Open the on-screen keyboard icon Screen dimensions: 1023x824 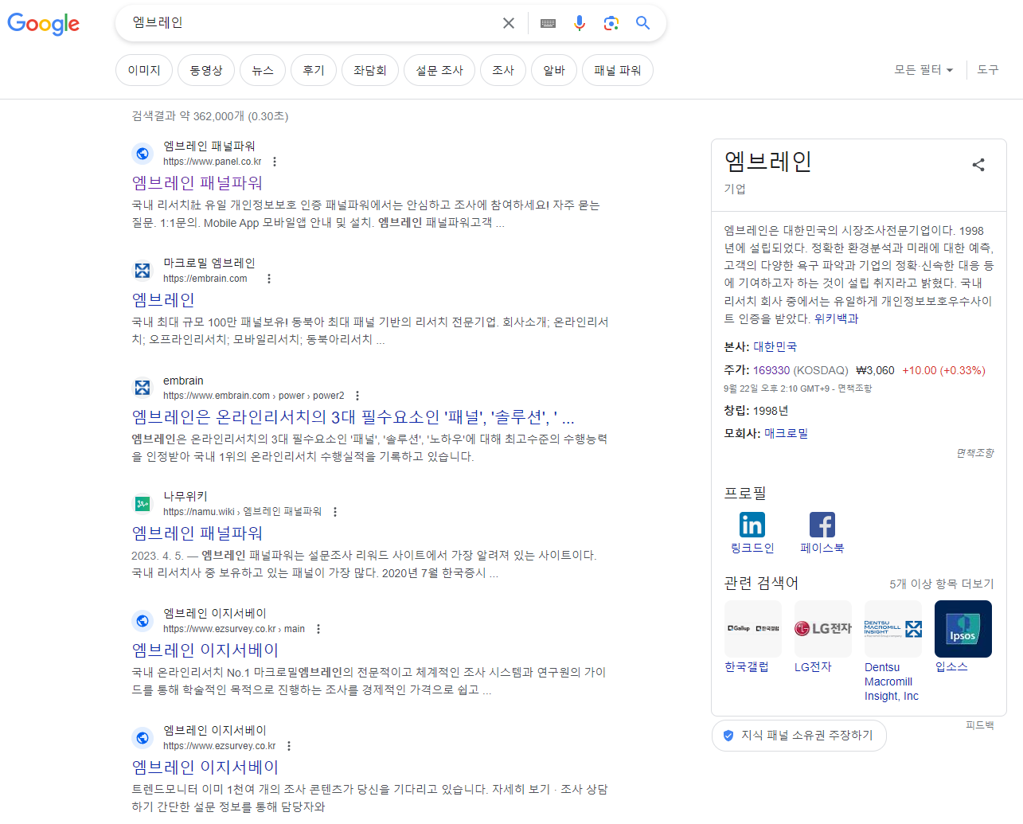click(548, 23)
